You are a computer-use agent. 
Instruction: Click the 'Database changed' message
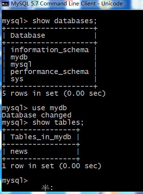(37, 115)
